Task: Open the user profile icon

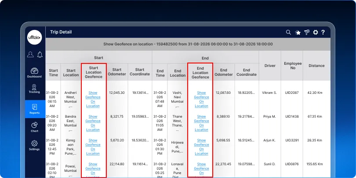Action: 30,54
